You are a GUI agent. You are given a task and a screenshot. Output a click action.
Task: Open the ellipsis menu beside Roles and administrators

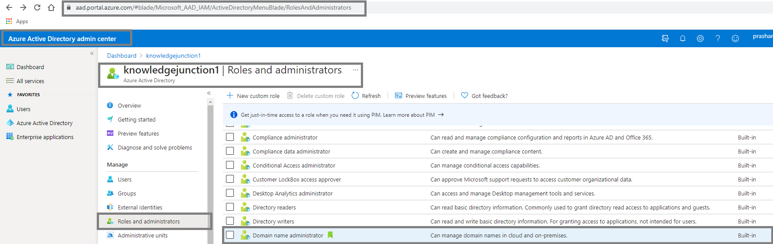tap(356, 70)
